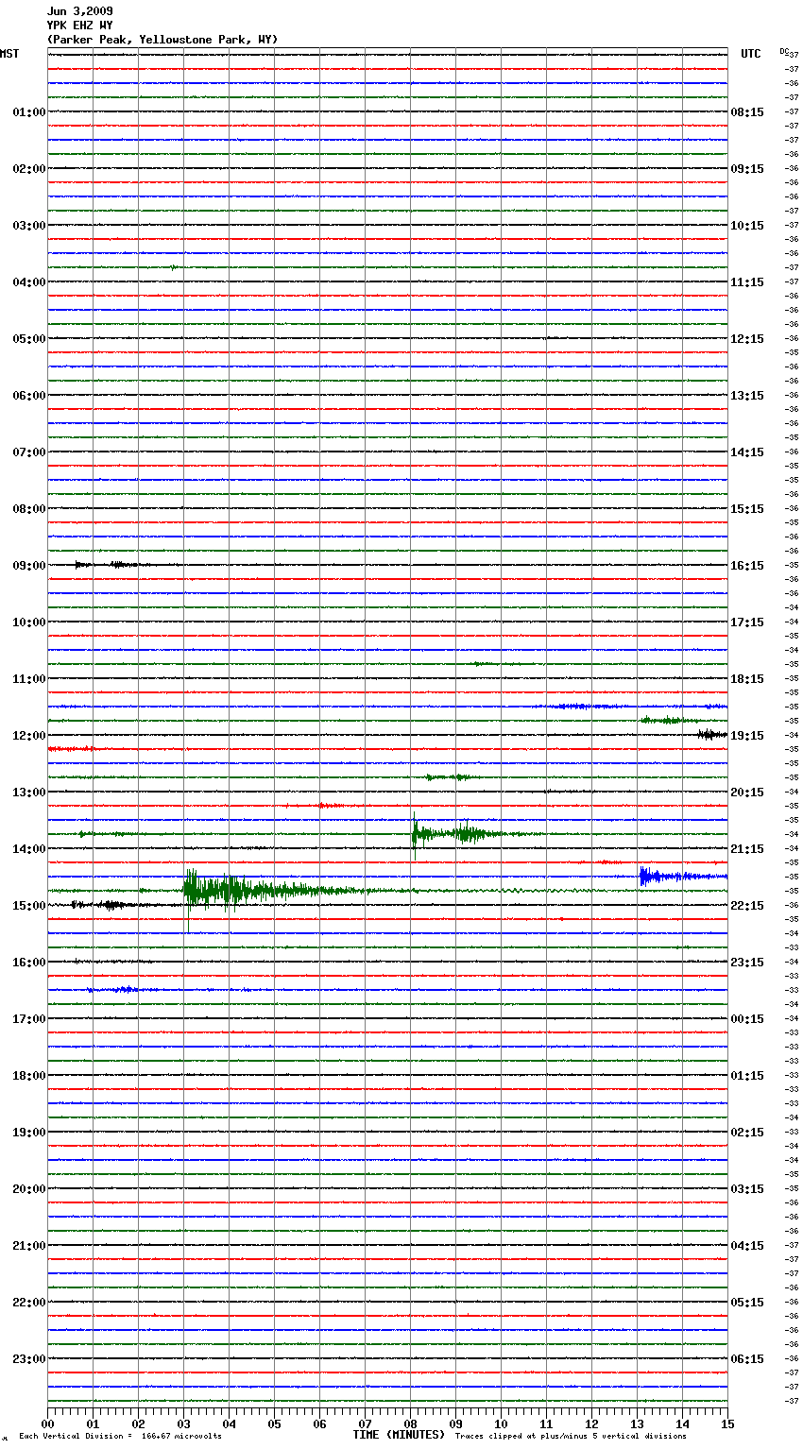The height and width of the screenshot is (1449, 803).
Task: Click the '06:00' MST hour label
Action: click(x=29, y=396)
